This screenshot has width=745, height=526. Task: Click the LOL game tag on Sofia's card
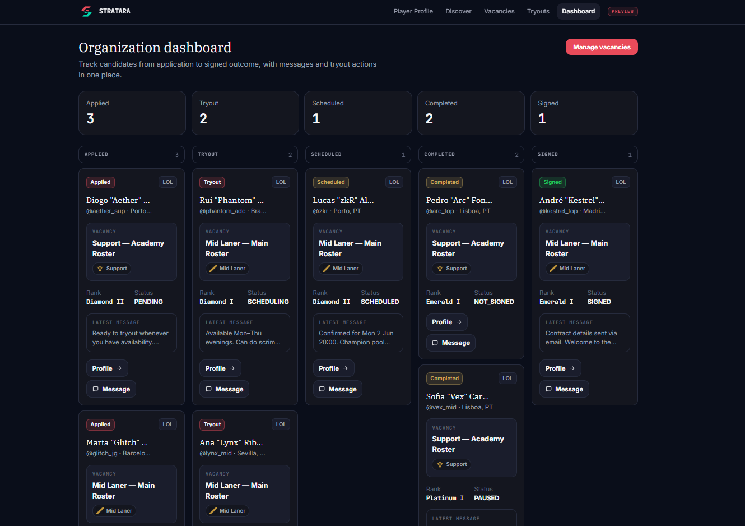point(507,379)
